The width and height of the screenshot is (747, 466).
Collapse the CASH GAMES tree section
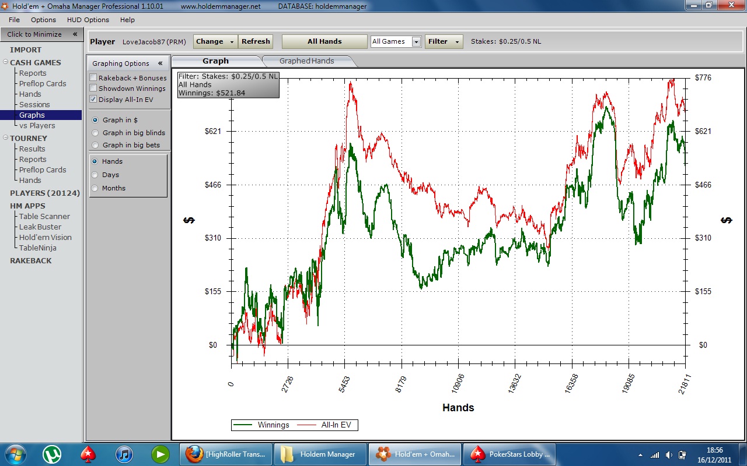5,62
